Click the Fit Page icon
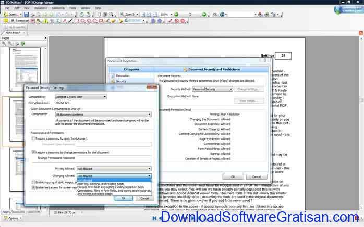Viewport: 364px width, 227px height. click(x=149, y=15)
